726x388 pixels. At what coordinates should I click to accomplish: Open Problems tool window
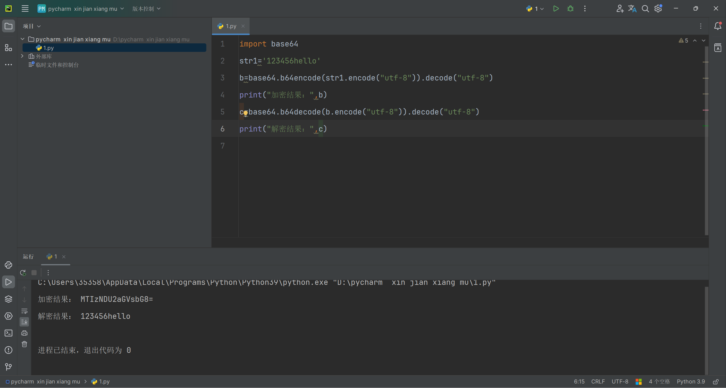[9, 350]
